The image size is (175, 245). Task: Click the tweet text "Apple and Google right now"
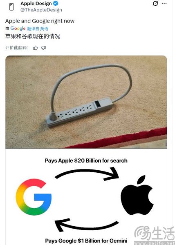[x=40, y=21]
